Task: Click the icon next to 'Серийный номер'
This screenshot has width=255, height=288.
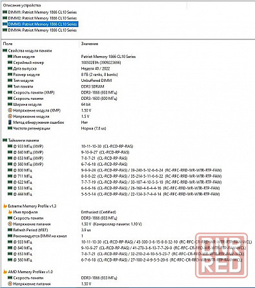Action: point(10,62)
